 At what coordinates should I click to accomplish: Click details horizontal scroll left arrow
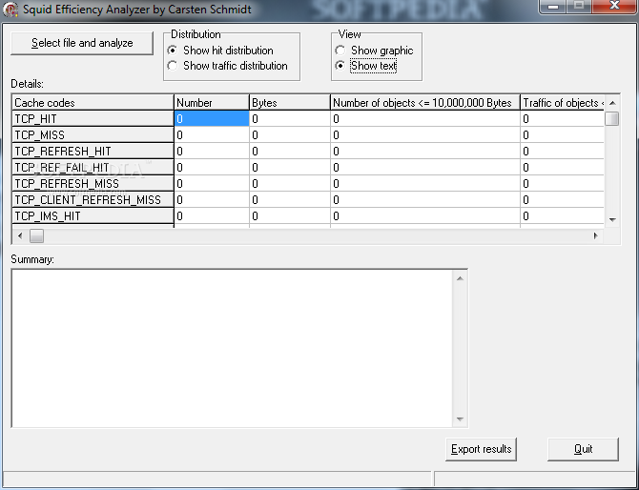20,235
